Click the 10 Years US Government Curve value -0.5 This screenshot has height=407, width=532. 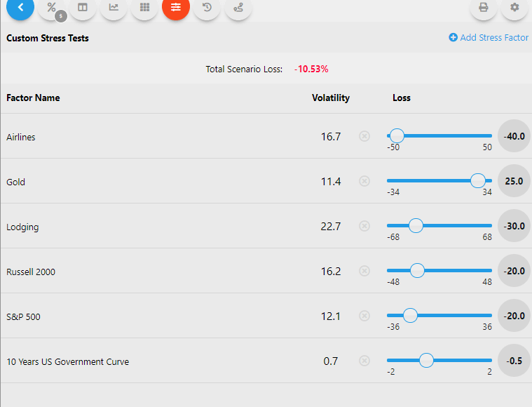click(514, 361)
